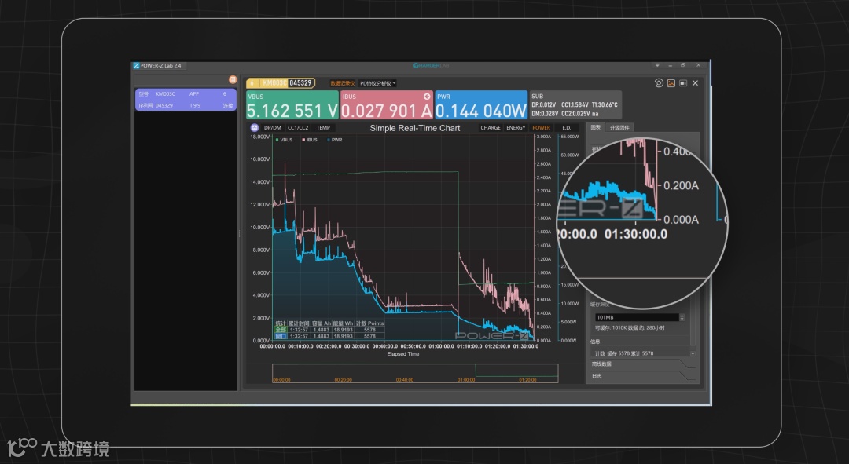Click the window layout icon beside the panel close X
The height and width of the screenshot is (464, 849).
pyautogui.click(x=683, y=82)
